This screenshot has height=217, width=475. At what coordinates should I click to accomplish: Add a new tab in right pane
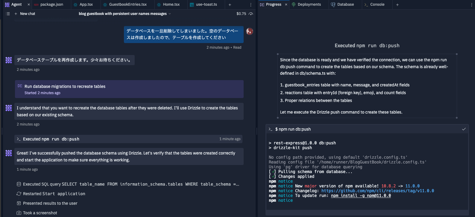click(x=397, y=4)
